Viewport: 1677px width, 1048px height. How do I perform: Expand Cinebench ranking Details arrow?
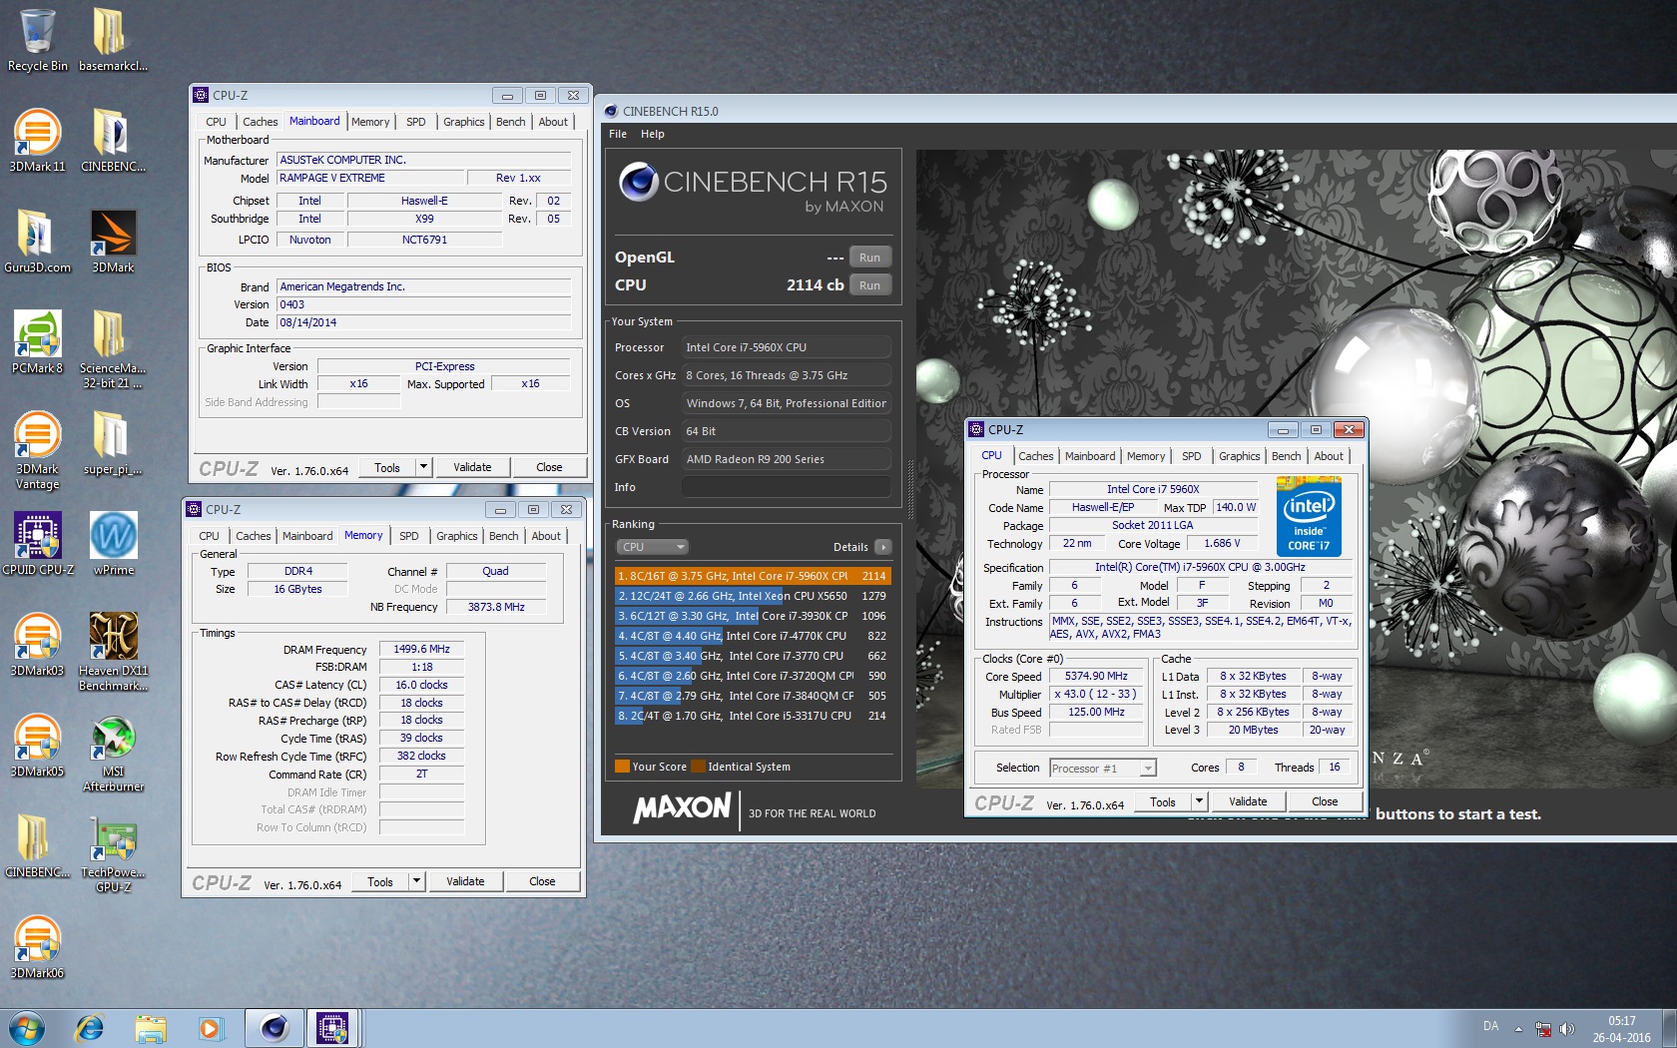882,547
